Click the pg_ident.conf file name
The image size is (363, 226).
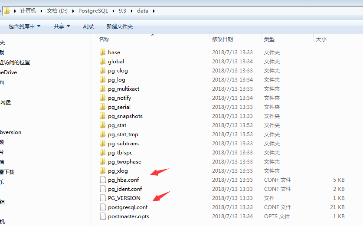tap(125, 189)
